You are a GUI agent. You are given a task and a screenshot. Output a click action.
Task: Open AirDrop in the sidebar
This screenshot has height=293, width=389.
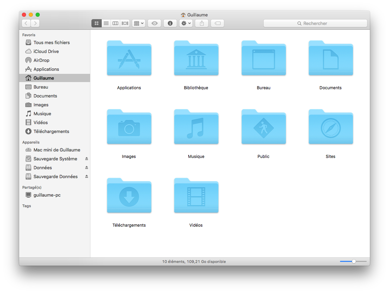(x=41, y=60)
